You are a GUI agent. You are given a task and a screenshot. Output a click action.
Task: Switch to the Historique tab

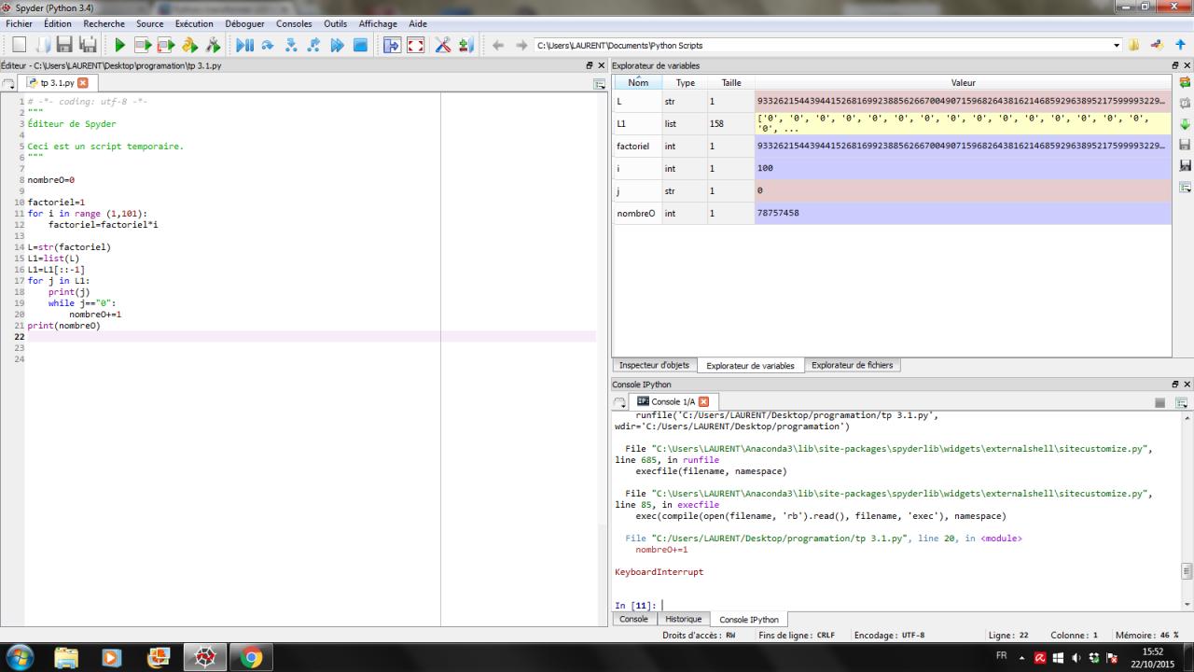click(x=683, y=619)
